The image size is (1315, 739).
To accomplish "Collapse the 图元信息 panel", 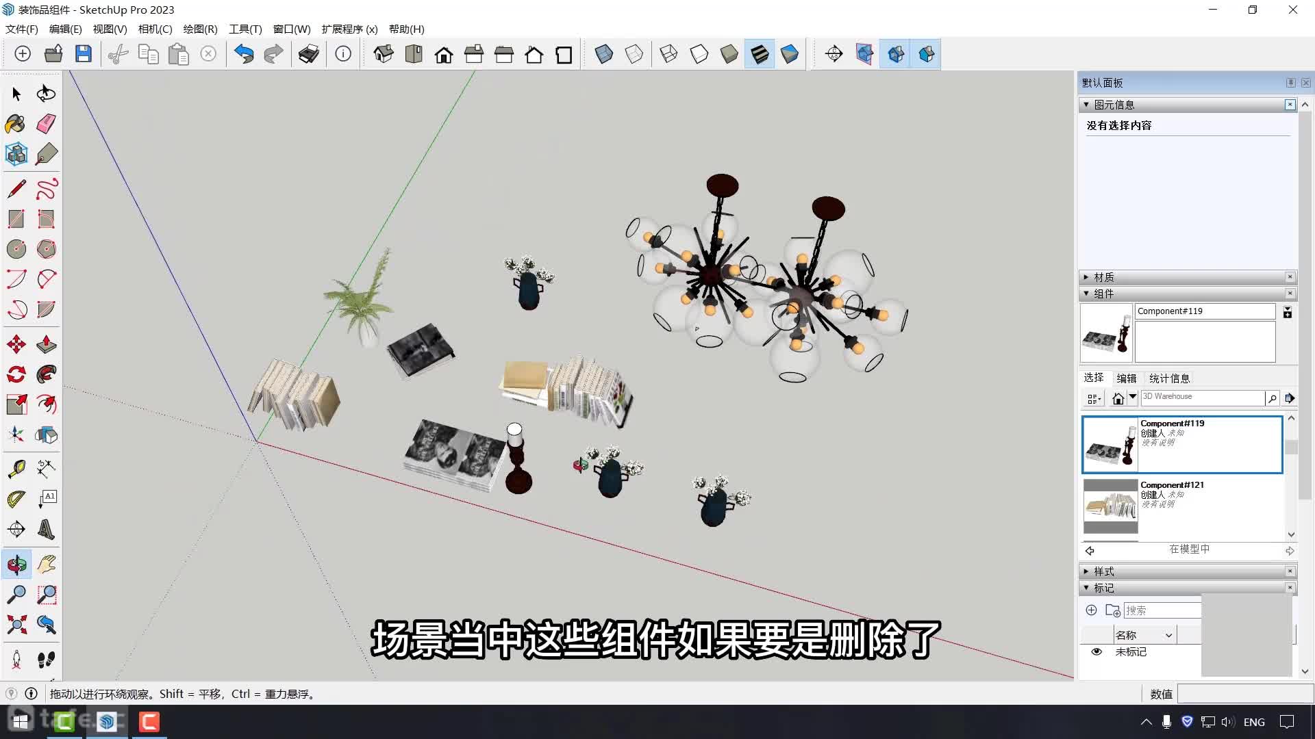I will [1086, 105].
